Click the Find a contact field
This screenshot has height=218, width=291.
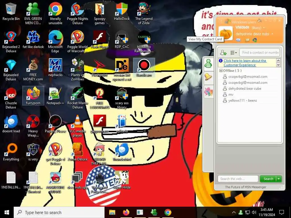pyautogui.click(x=260, y=53)
